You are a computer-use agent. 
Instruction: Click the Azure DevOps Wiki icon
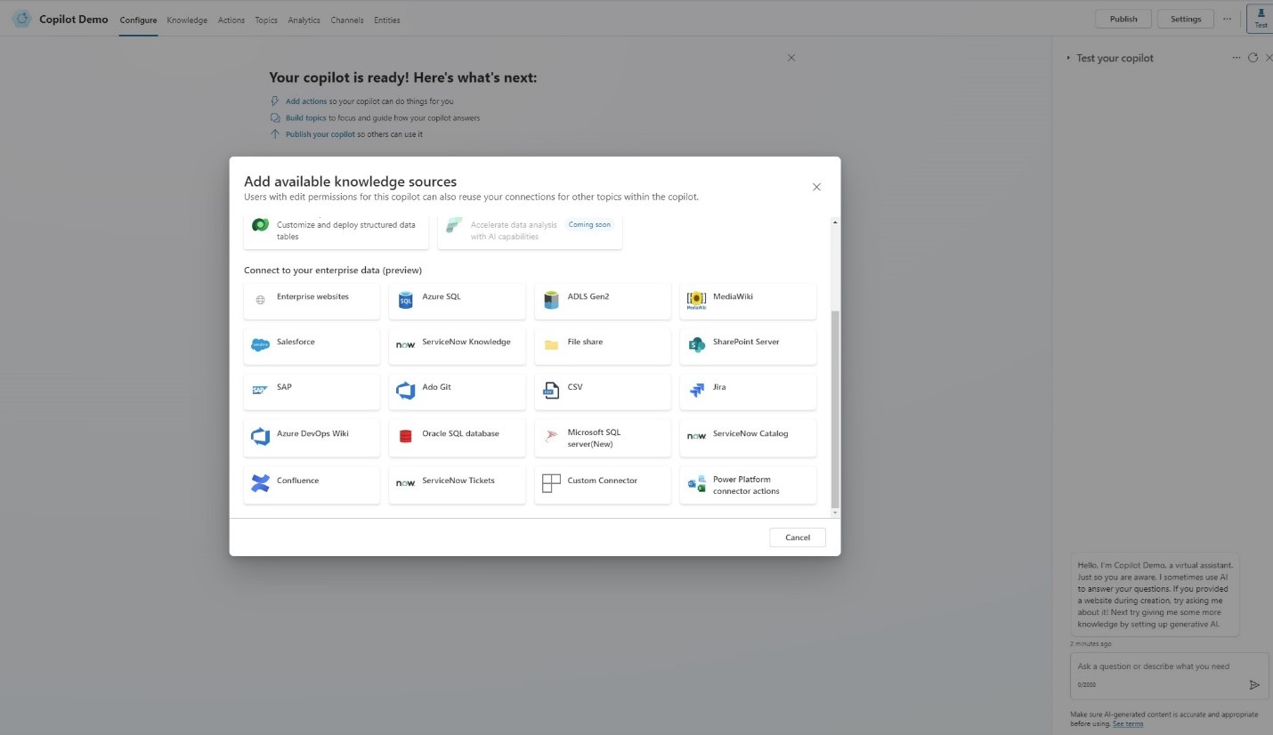click(x=260, y=436)
